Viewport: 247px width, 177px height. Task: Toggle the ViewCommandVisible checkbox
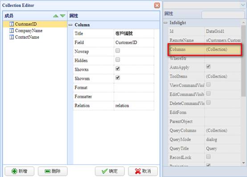[x=208, y=84]
